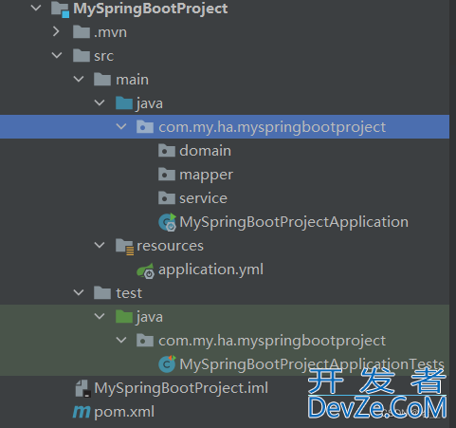Collapse the MySpringBootProject root node

coord(36,8)
